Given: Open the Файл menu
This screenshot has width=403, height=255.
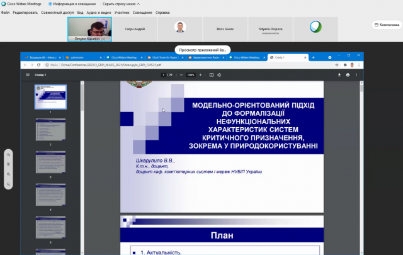Looking at the screenshot, I should coord(6,13).
